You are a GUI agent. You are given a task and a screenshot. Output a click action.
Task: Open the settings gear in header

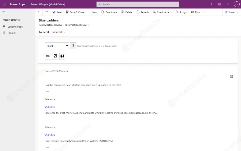point(220,4)
